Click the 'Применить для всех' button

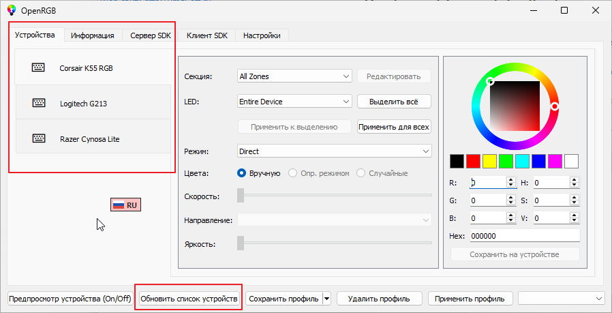(394, 127)
